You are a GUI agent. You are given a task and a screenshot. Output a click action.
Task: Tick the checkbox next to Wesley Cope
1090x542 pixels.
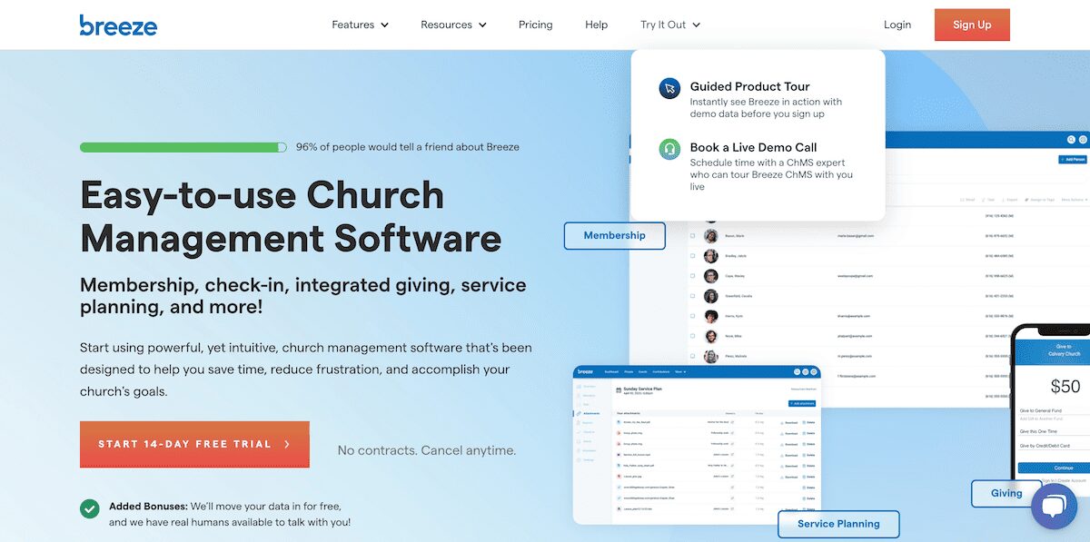pos(693,276)
